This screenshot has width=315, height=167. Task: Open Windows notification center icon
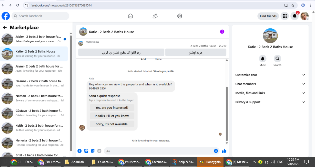point(307,162)
